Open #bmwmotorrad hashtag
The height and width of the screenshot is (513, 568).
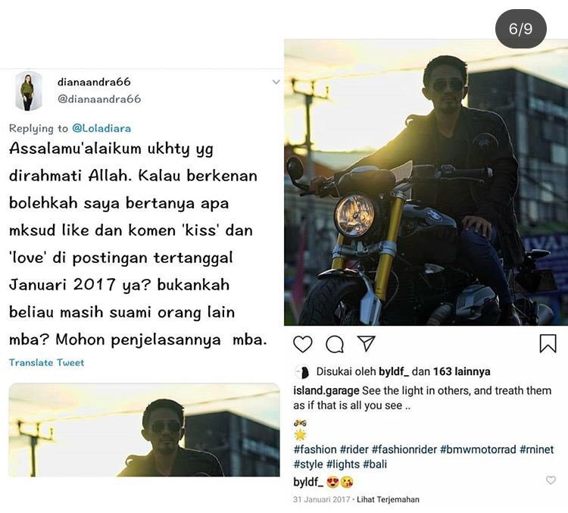pos(478,449)
